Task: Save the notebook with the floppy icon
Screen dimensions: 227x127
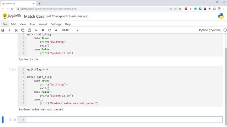Action: [x=3, y=30]
